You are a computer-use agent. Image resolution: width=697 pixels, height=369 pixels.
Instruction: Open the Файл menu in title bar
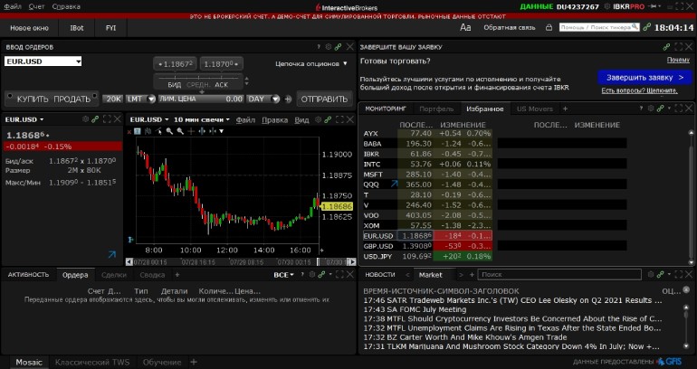pos(13,6)
